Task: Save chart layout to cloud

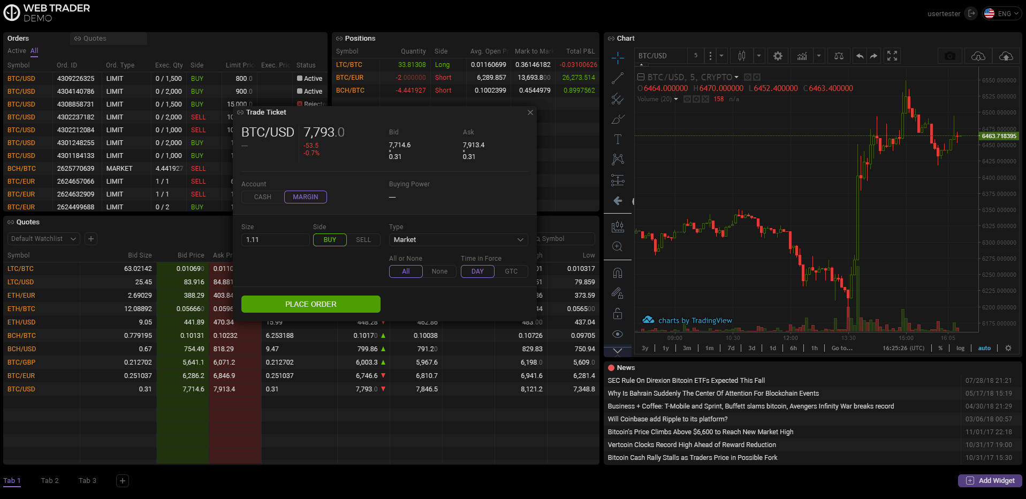Action: click(x=1006, y=56)
